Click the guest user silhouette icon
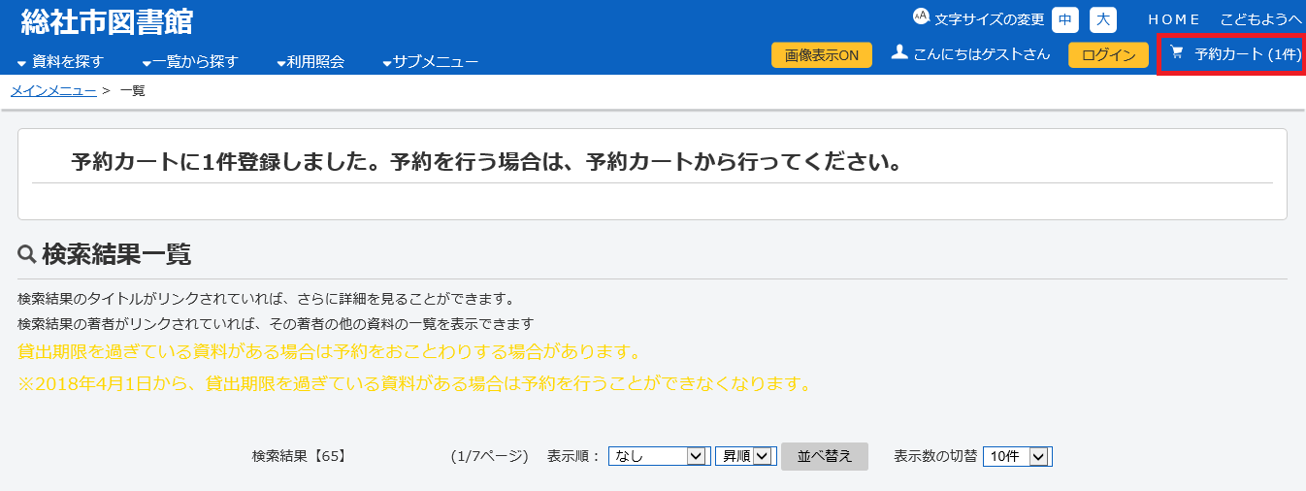The image size is (1306, 491). (899, 52)
